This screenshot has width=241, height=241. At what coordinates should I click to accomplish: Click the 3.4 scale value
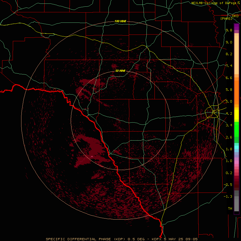(229, 125)
